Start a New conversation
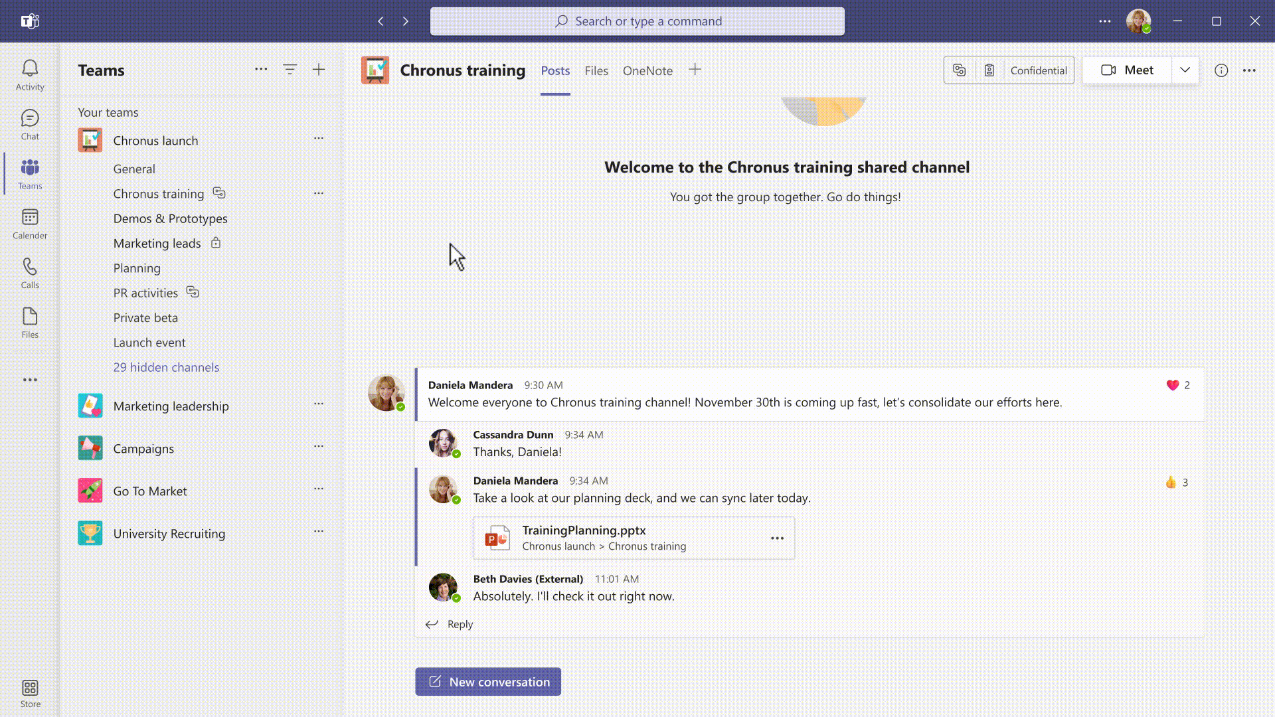 click(x=488, y=682)
